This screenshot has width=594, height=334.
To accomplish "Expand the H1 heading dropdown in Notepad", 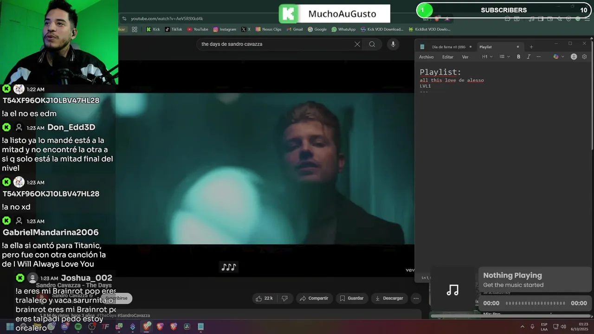I will [487, 57].
